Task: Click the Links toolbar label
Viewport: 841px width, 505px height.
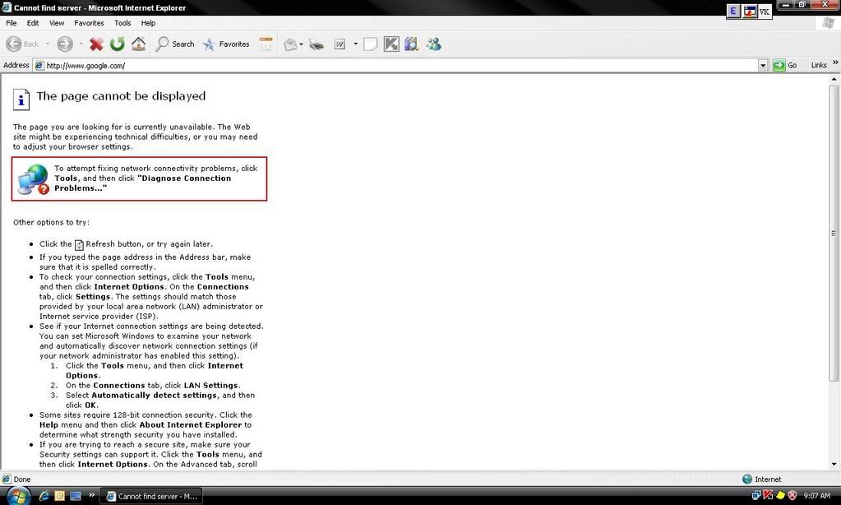Action: (x=819, y=66)
